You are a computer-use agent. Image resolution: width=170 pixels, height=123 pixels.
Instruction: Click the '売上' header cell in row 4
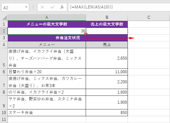pyautogui.click(x=107, y=45)
